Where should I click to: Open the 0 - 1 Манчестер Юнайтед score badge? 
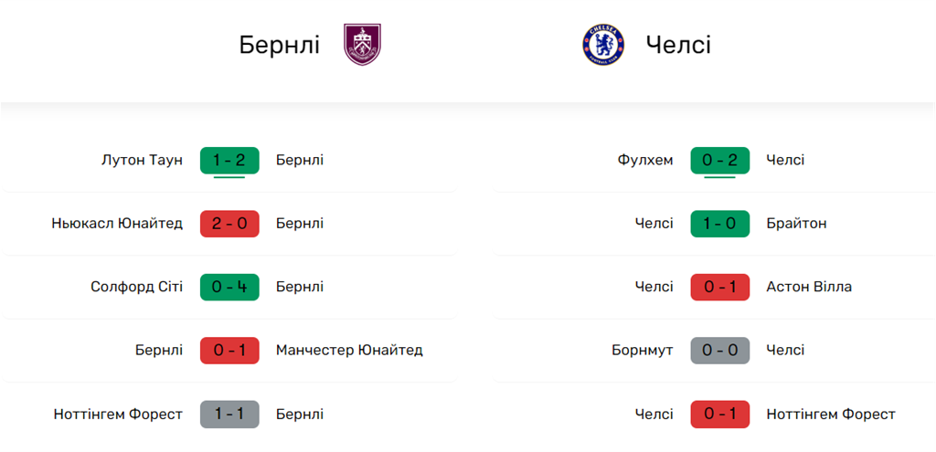pyautogui.click(x=229, y=350)
